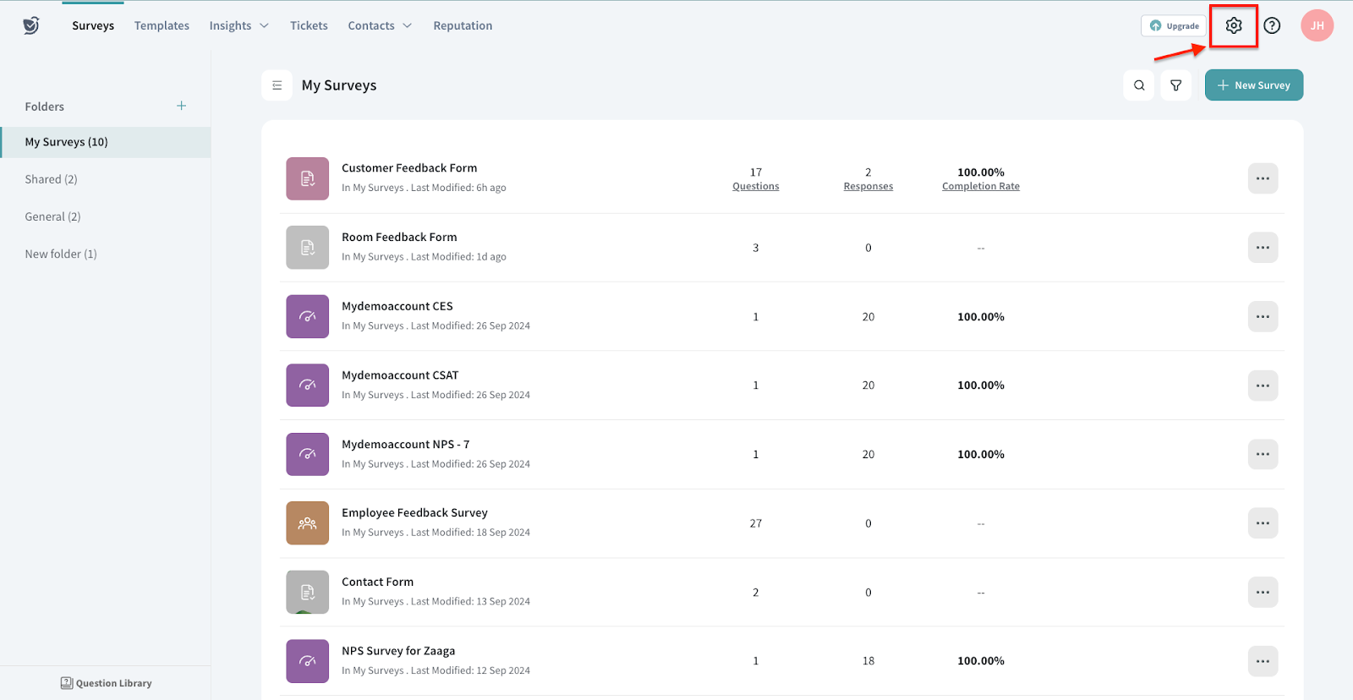Open the survey filter funnel icon
This screenshot has height=700, width=1353.
pyautogui.click(x=1175, y=85)
